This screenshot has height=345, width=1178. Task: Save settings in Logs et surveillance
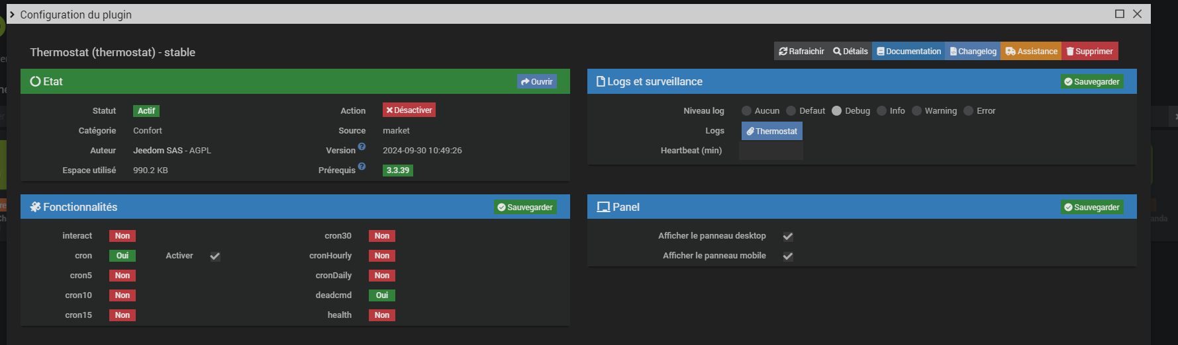[x=1091, y=82]
